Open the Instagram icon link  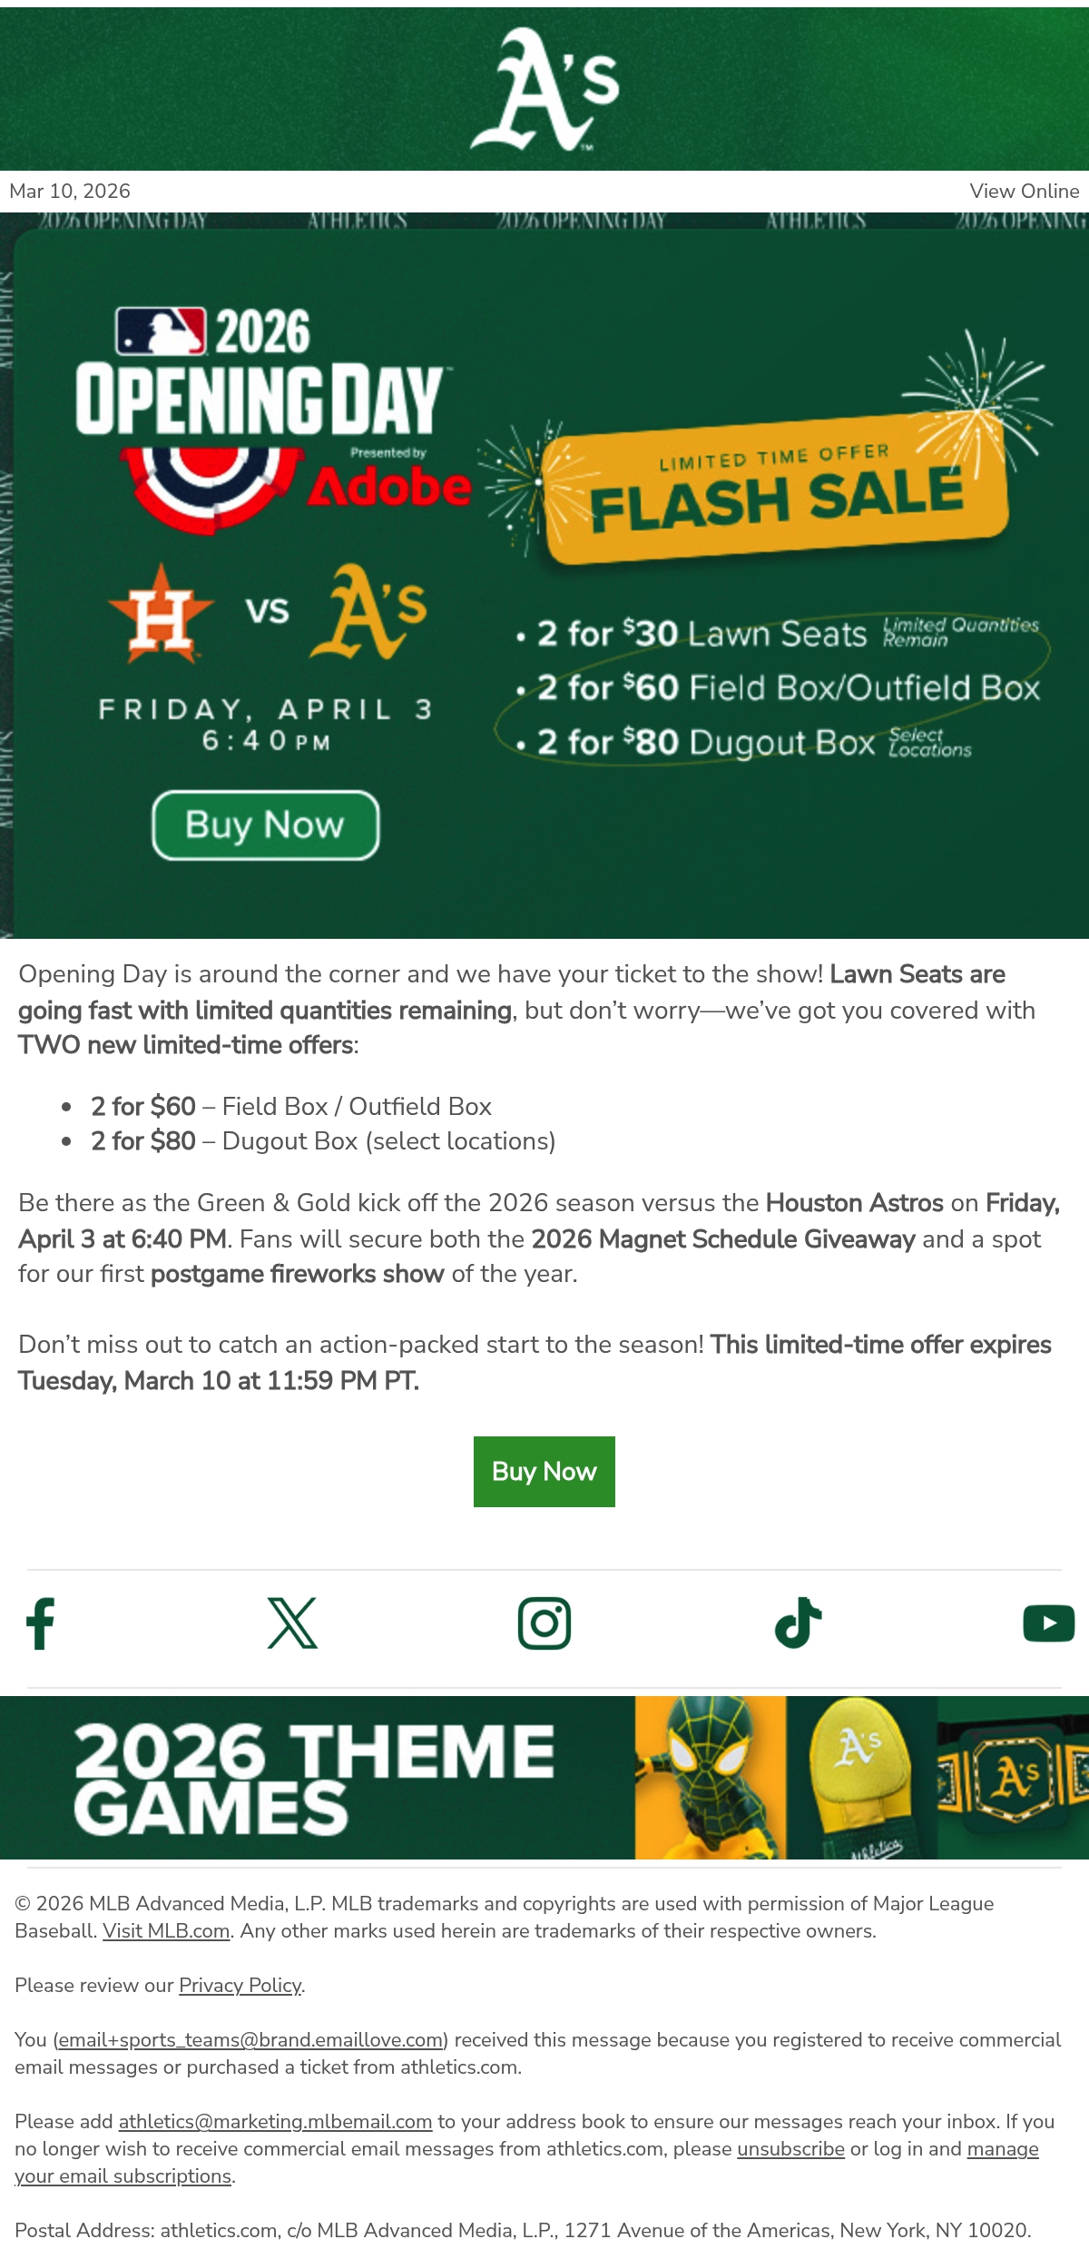point(544,1623)
